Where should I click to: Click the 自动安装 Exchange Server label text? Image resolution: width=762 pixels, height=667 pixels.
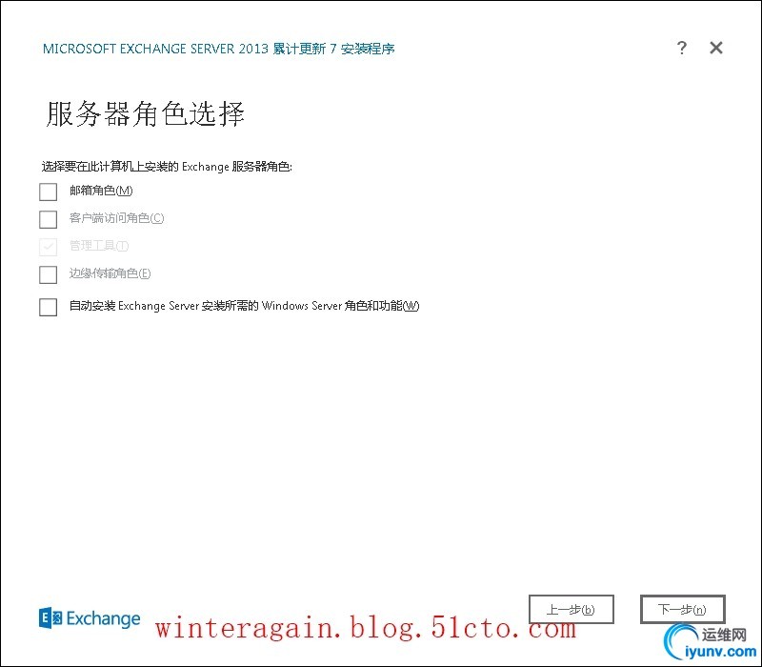coord(244,306)
